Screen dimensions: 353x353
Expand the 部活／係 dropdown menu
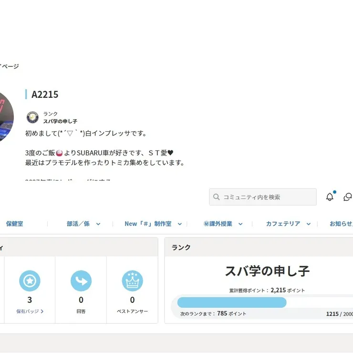(98, 224)
